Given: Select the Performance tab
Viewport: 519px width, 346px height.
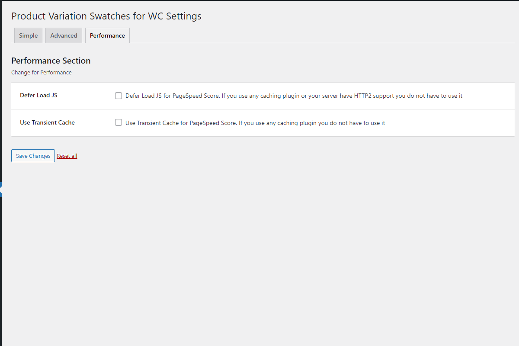Looking at the screenshot, I should [107, 35].
